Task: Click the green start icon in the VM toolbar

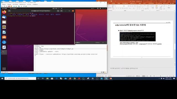Action: pyautogui.click(x=16, y=6)
